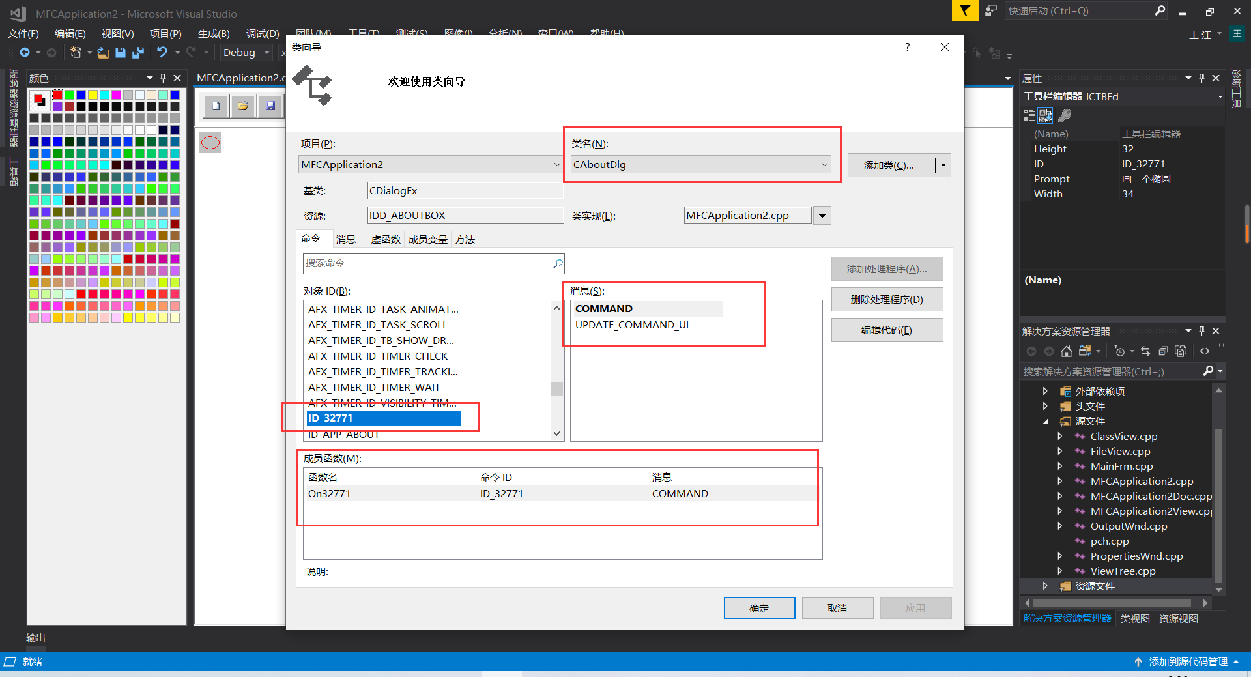Click the Home icon in Solution Explorer
Image resolution: width=1251 pixels, height=677 pixels.
pyautogui.click(x=1066, y=351)
